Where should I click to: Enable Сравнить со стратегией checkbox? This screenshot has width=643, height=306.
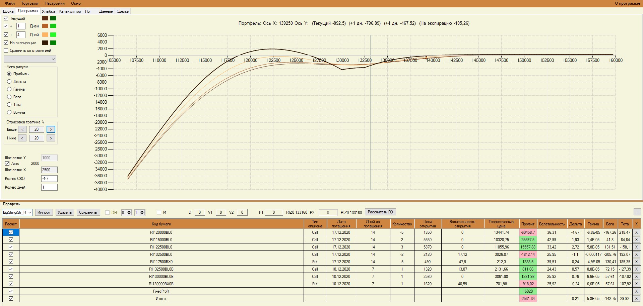[6, 50]
